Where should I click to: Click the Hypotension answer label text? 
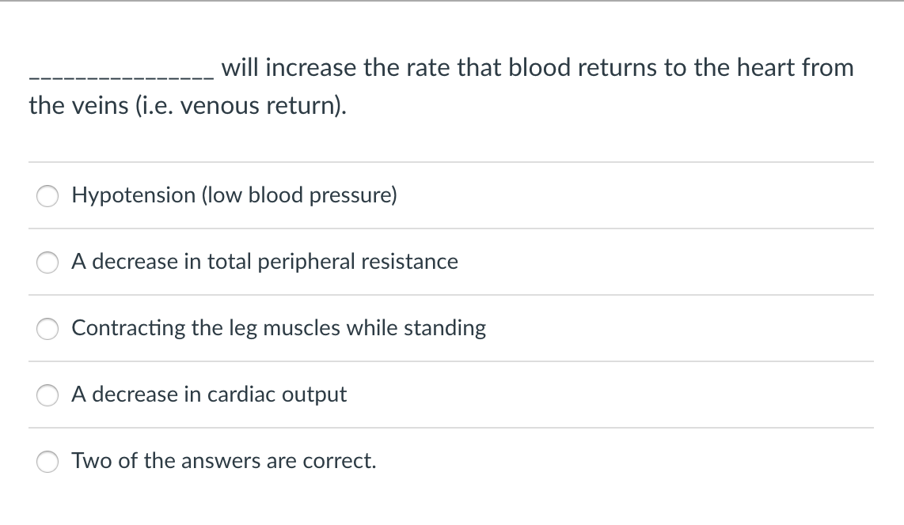tap(234, 195)
